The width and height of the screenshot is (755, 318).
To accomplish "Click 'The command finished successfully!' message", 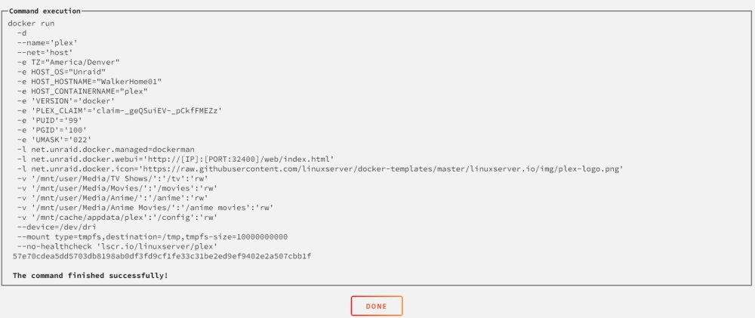I will point(91,276).
